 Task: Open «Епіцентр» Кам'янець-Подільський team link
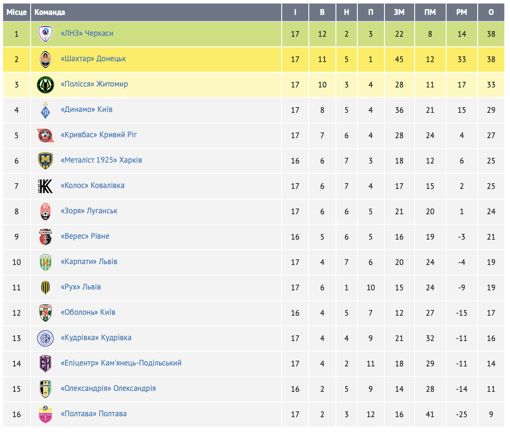(x=121, y=363)
